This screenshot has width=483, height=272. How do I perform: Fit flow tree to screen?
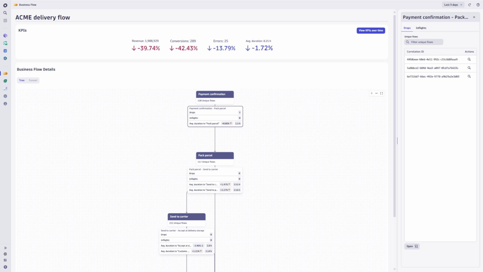coord(381,93)
